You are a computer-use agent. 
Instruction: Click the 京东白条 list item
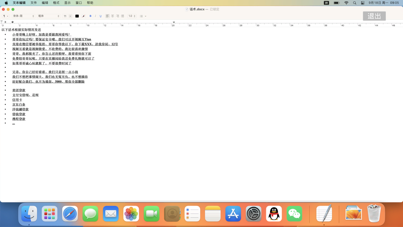tap(19, 105)
